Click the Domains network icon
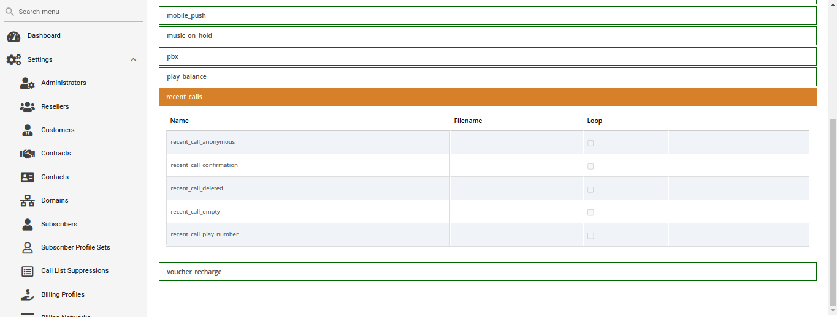Image resolution: width=837 pixels, height=317 pixels. coord(27,201)
